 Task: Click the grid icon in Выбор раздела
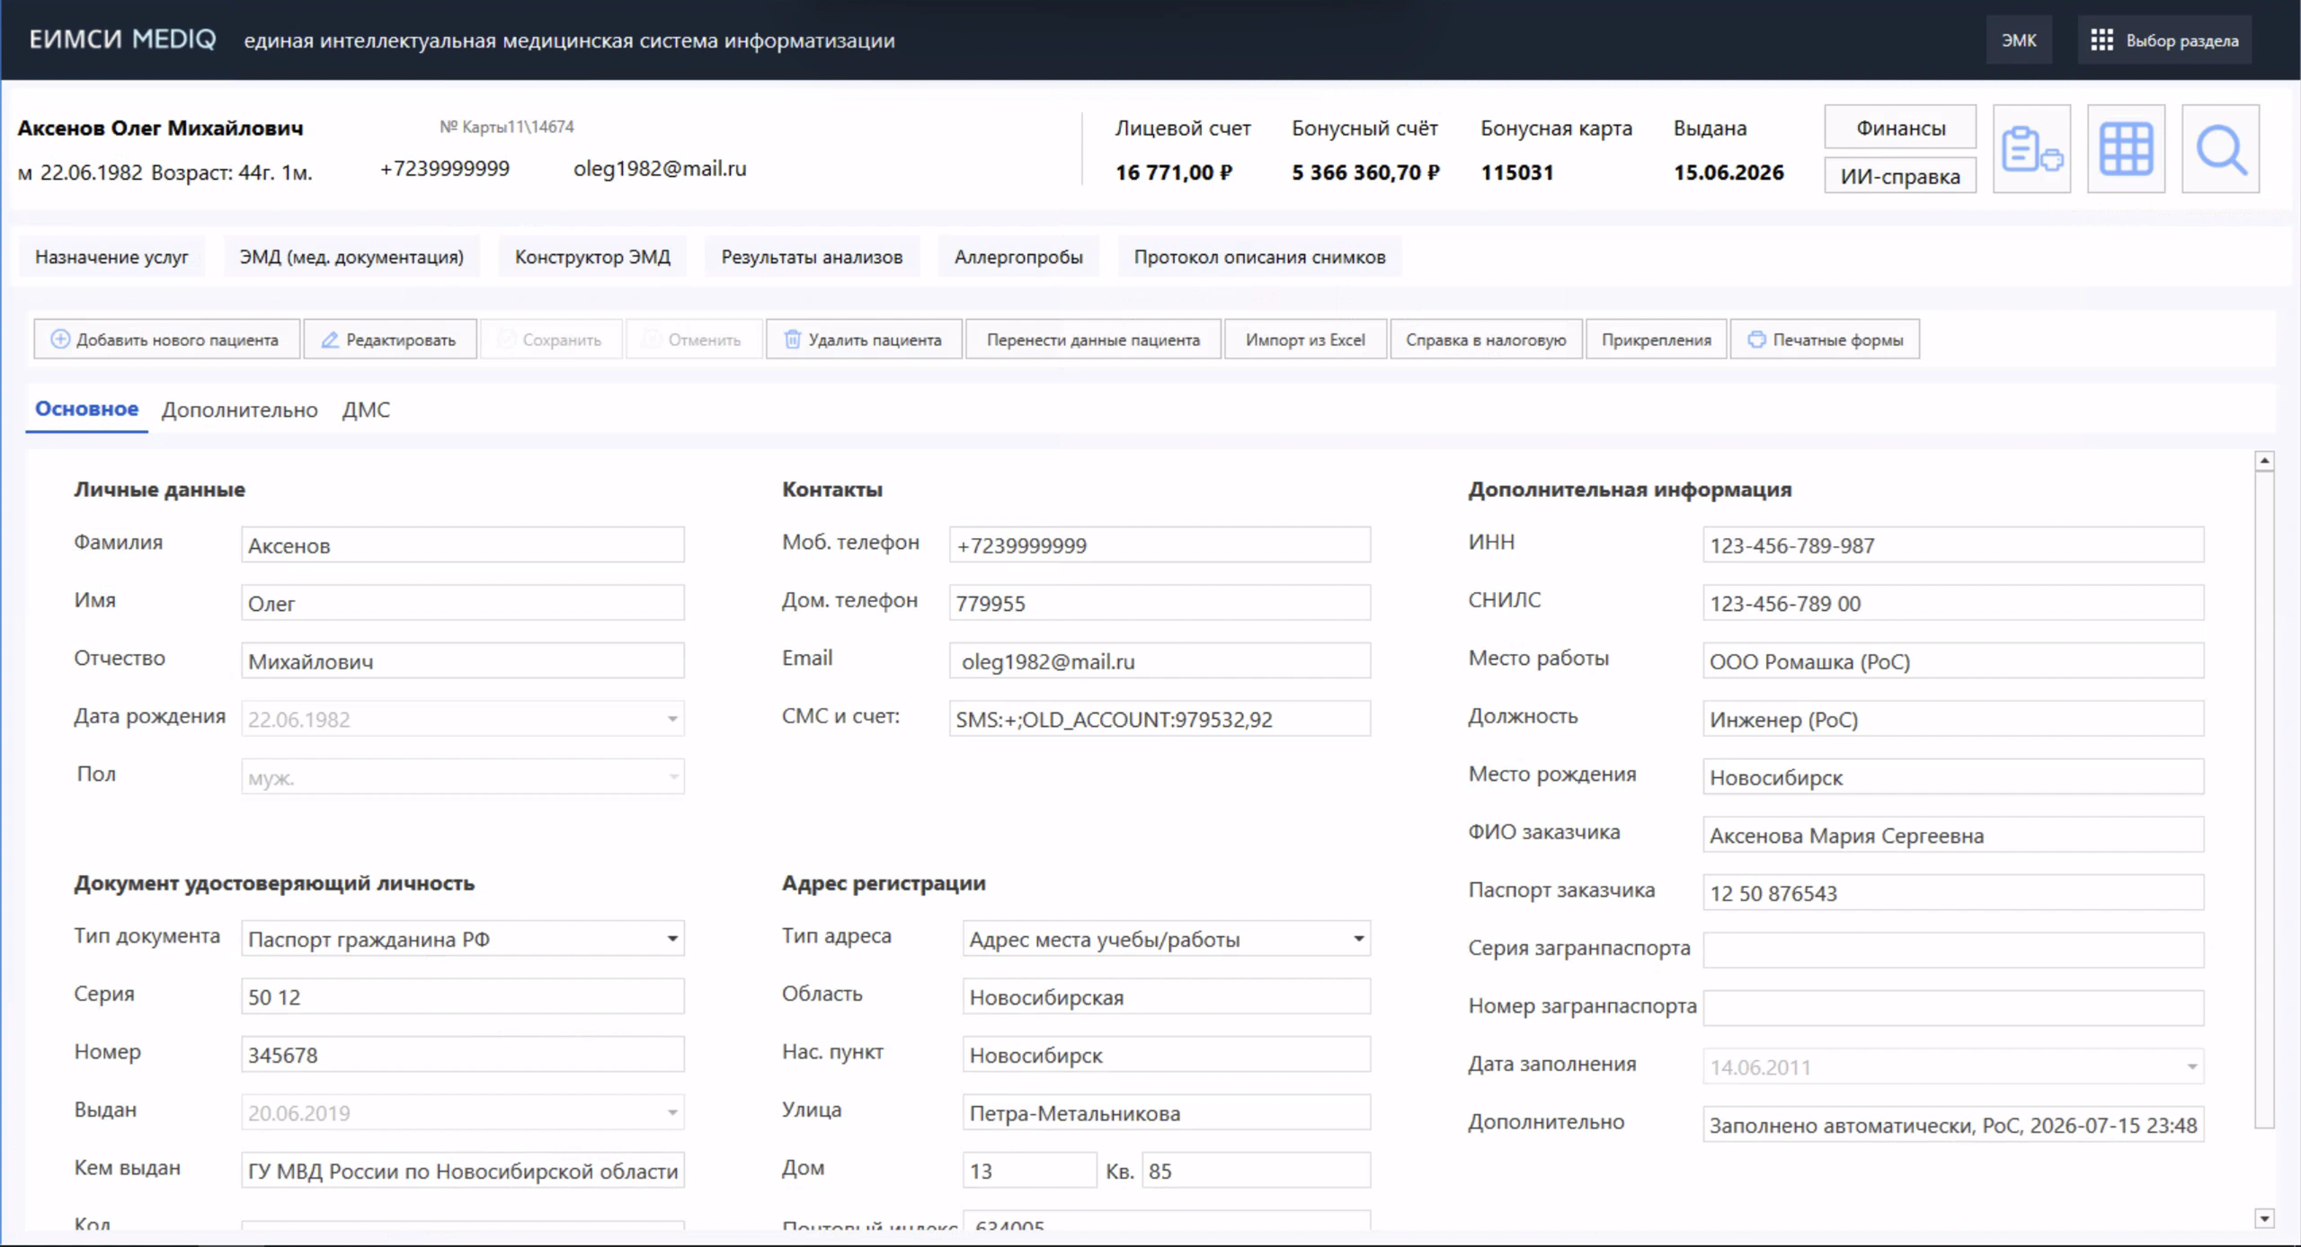coord(2101,40)
